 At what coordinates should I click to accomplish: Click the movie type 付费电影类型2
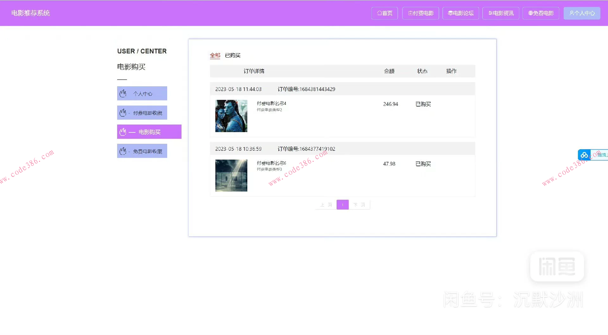[x=269, y=110]
